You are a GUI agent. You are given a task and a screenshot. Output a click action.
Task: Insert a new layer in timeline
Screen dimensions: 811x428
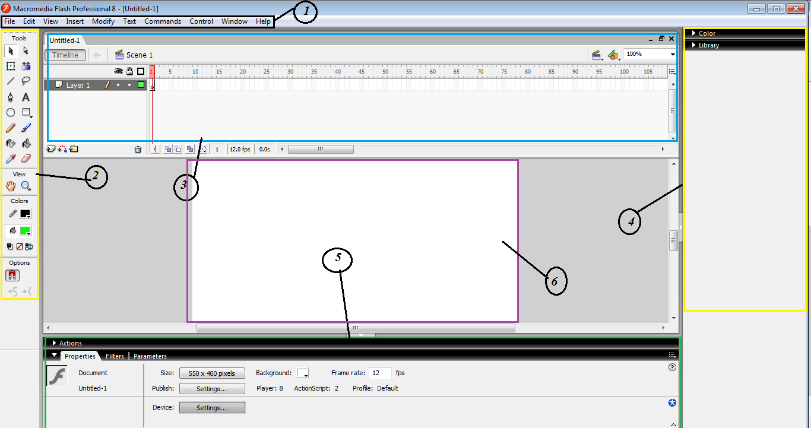pyautogui.click(x=51, y=150)
